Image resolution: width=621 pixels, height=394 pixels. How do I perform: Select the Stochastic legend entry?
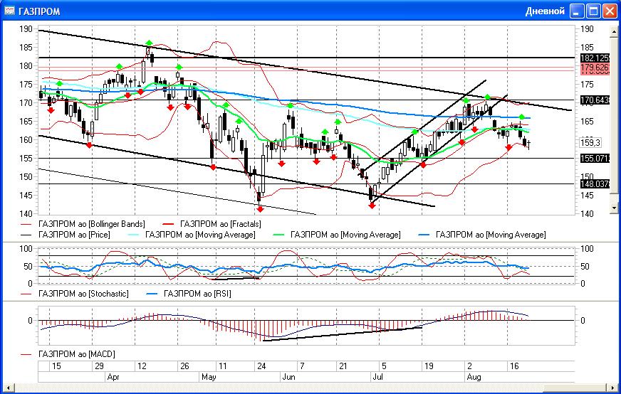tap(75, 294)
